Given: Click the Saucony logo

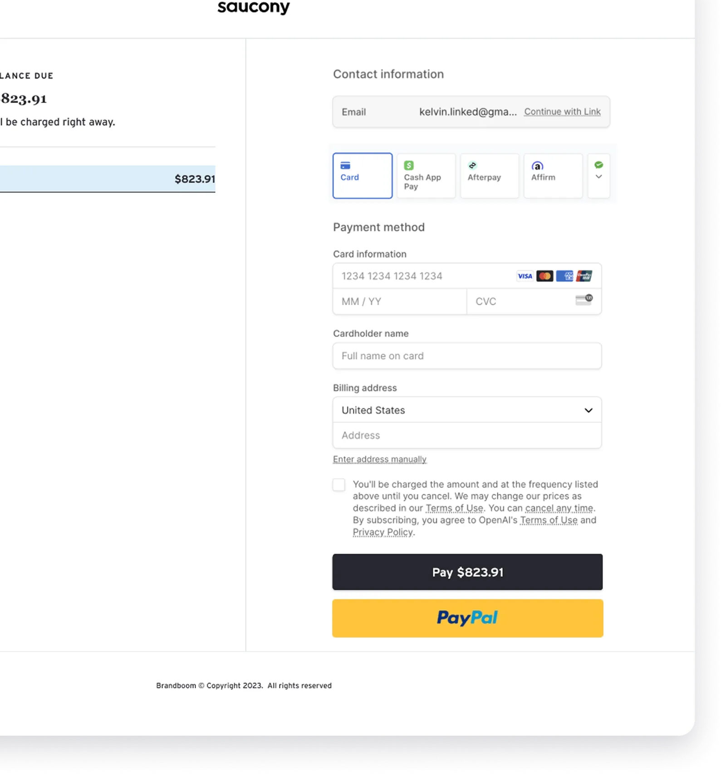Looking at the screenshot, I should 253,7.
